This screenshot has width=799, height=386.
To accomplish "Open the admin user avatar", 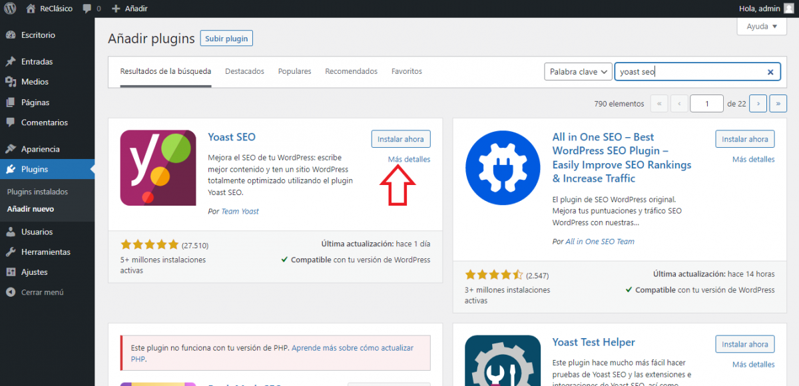I will pos(788,9).
